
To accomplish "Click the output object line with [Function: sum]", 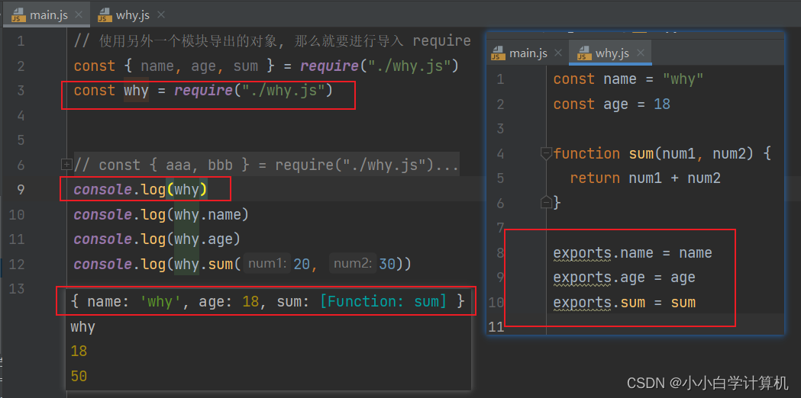I will coord(268,302).
